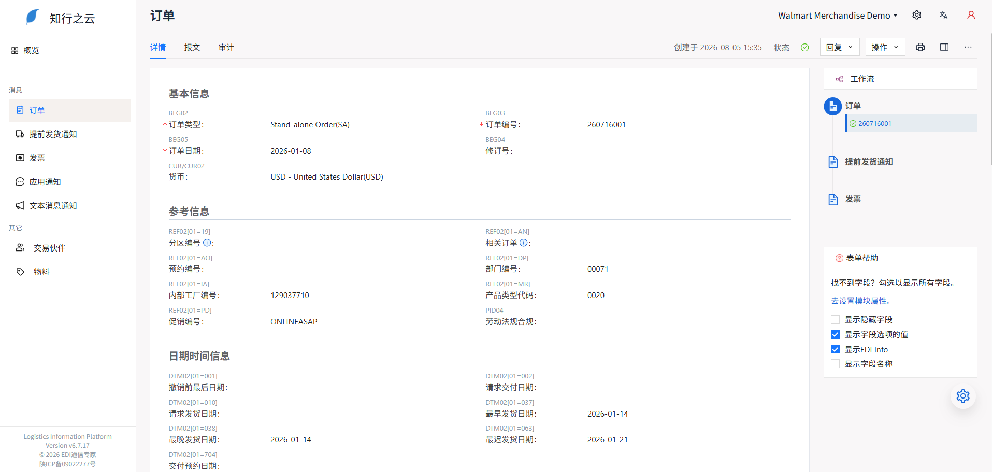The image size is (992, 472).
Task: Click the 提前发货通知 truck icon in sidebar
Action: 20,134
